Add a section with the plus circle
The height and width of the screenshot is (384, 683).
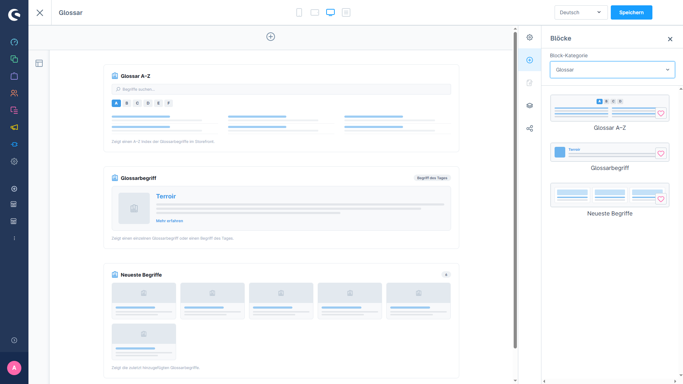pyautogui.click(x=271, y=37)
